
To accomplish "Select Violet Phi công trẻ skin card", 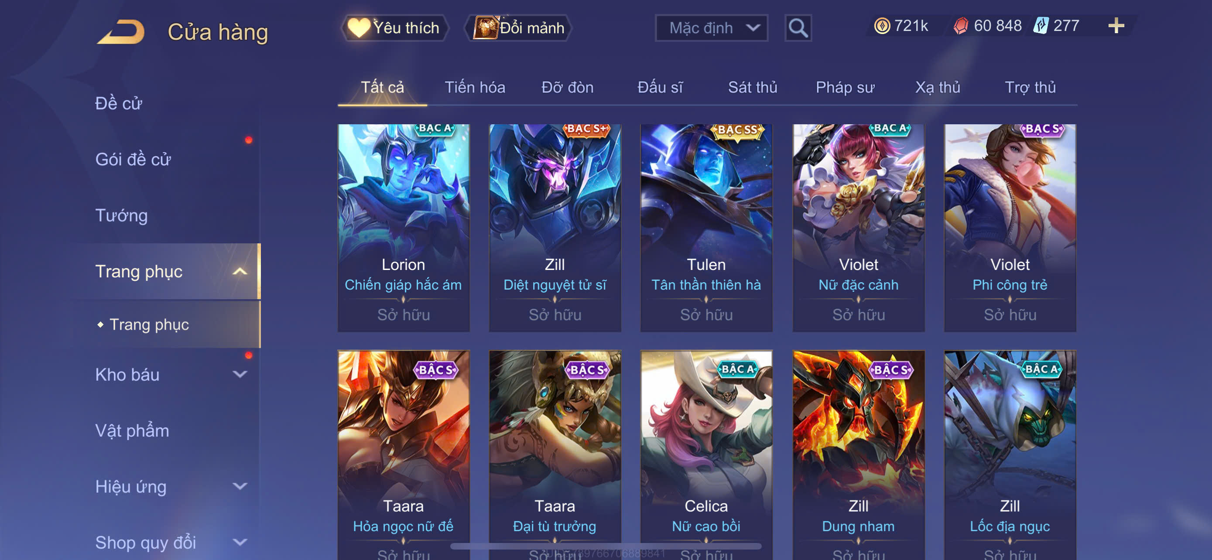I will 1010,228.
